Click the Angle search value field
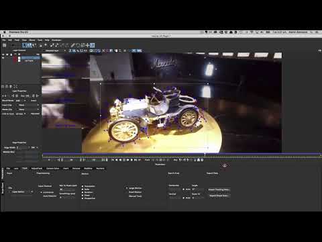The width and height of the screenshot is (322, 242). (198, 190)
